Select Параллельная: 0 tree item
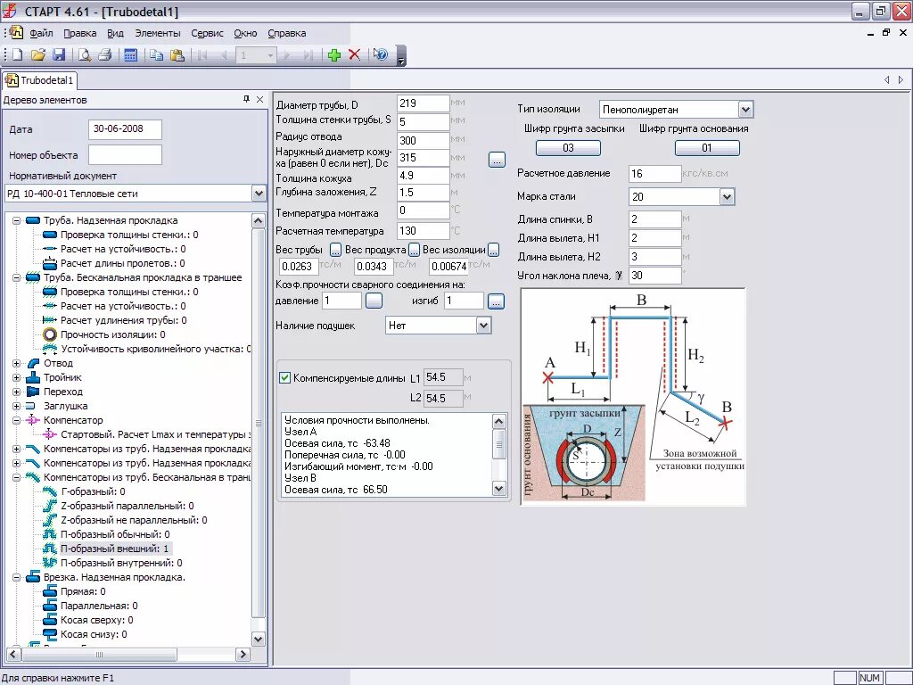The image size is (913, 685). (100, 606)
